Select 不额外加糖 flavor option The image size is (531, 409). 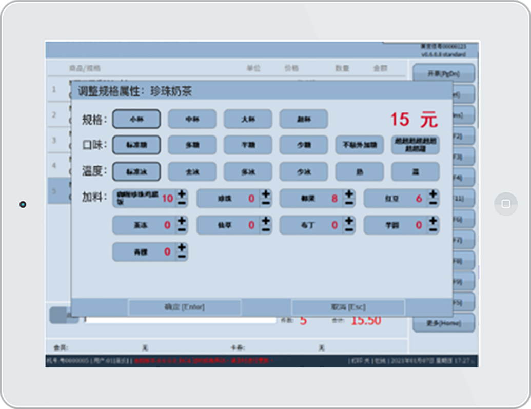click(x=359, y=145)
